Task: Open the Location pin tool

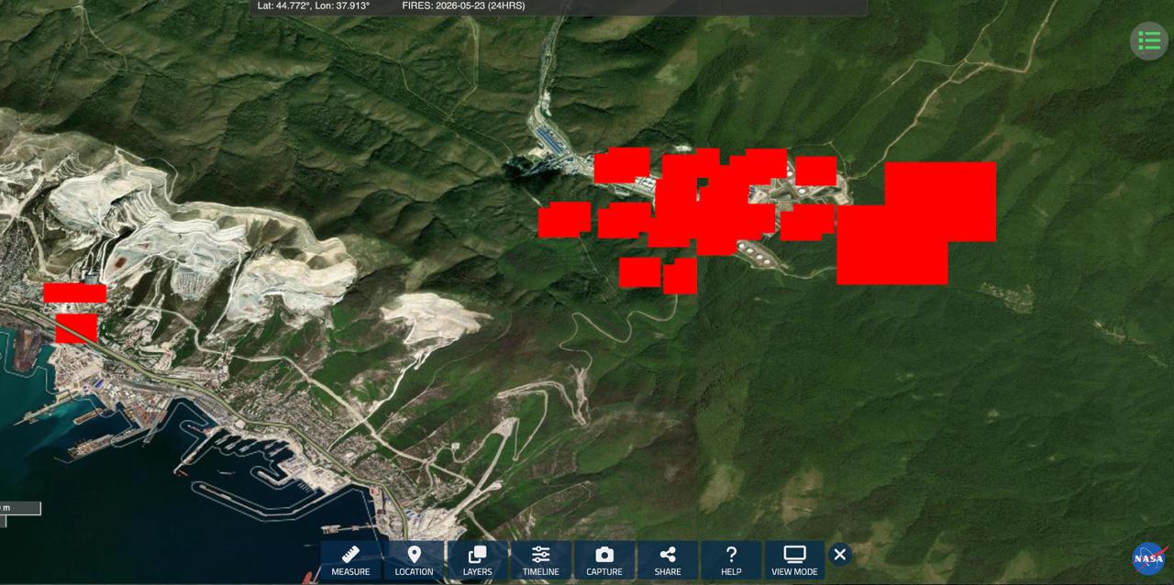Action: tap(414, 560)
